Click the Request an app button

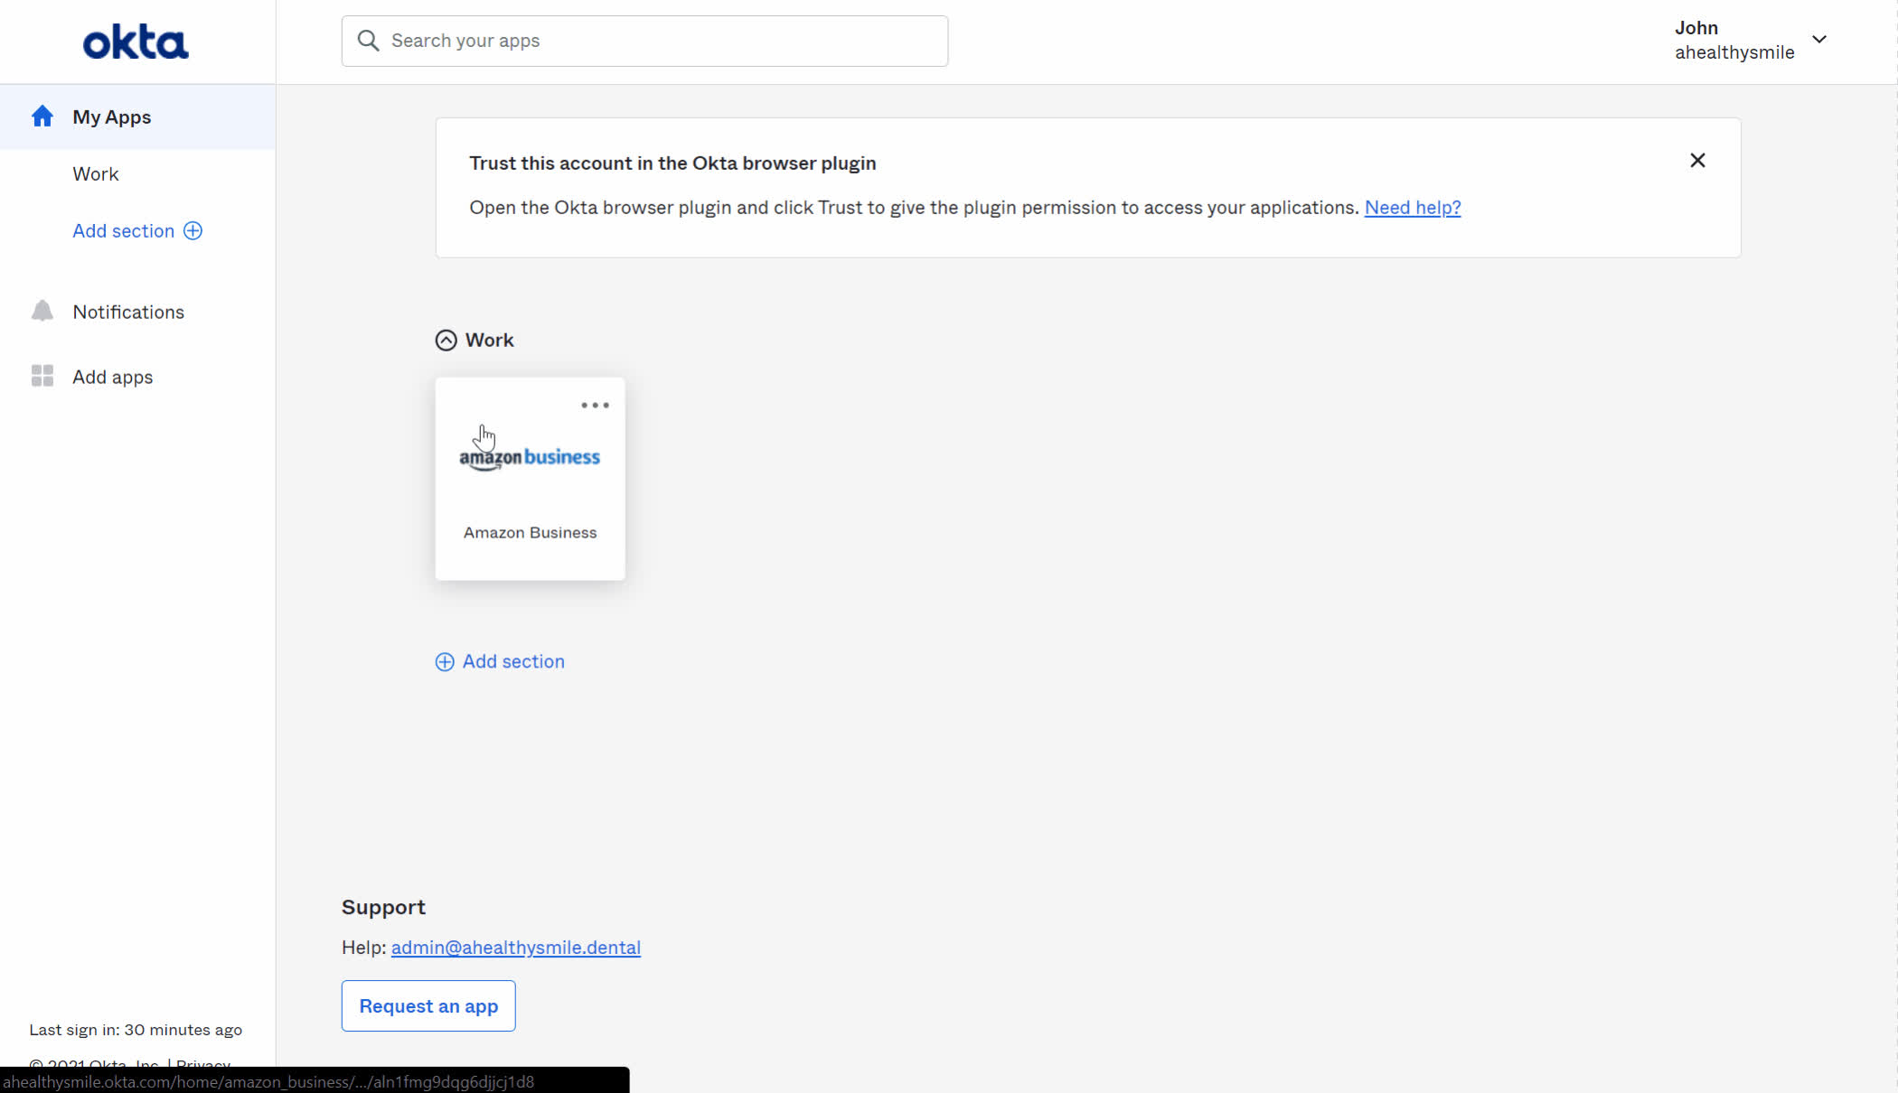[428, 1006]
